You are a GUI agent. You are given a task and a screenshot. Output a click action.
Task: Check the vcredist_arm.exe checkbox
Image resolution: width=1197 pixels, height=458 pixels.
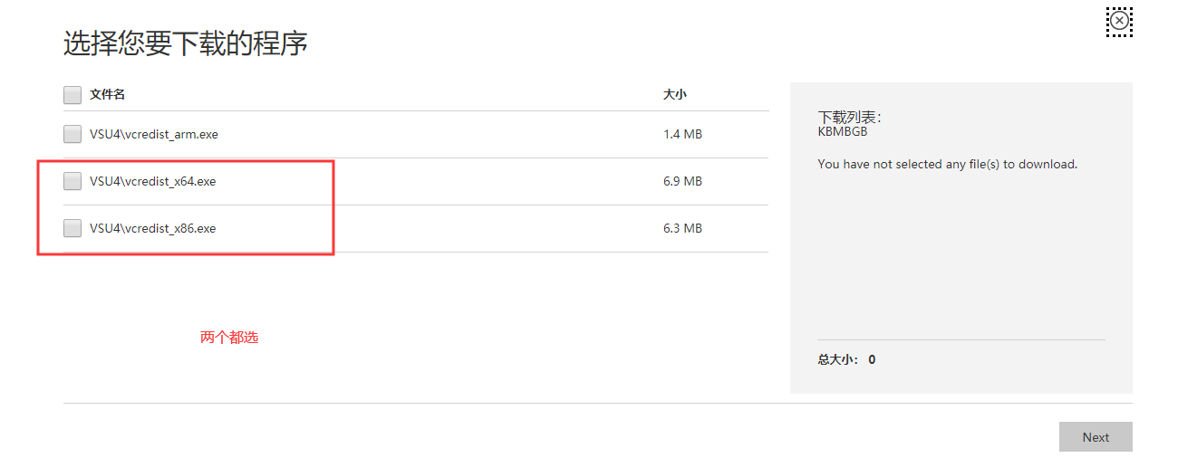click(72, 134)
